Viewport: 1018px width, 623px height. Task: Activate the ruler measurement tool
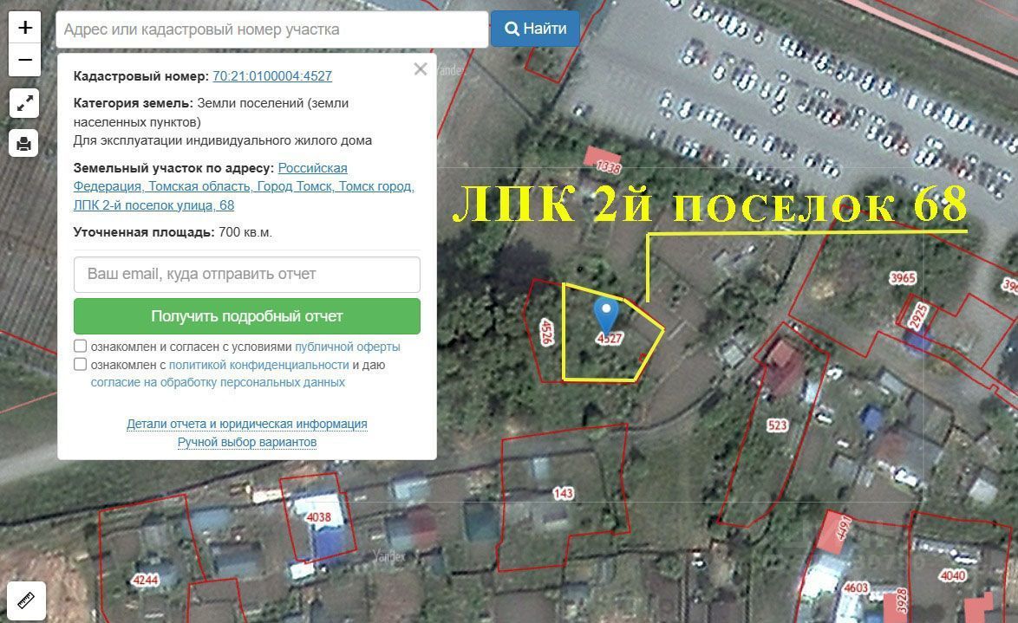26,601
